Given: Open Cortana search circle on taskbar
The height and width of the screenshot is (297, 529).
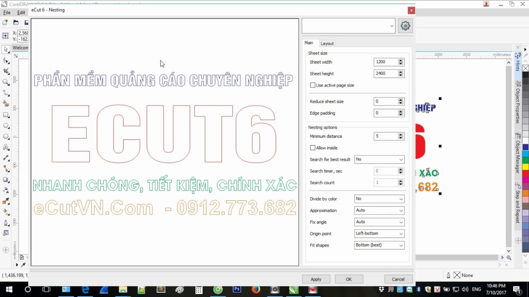Looking at the screenshot, I should click(28, 290).
